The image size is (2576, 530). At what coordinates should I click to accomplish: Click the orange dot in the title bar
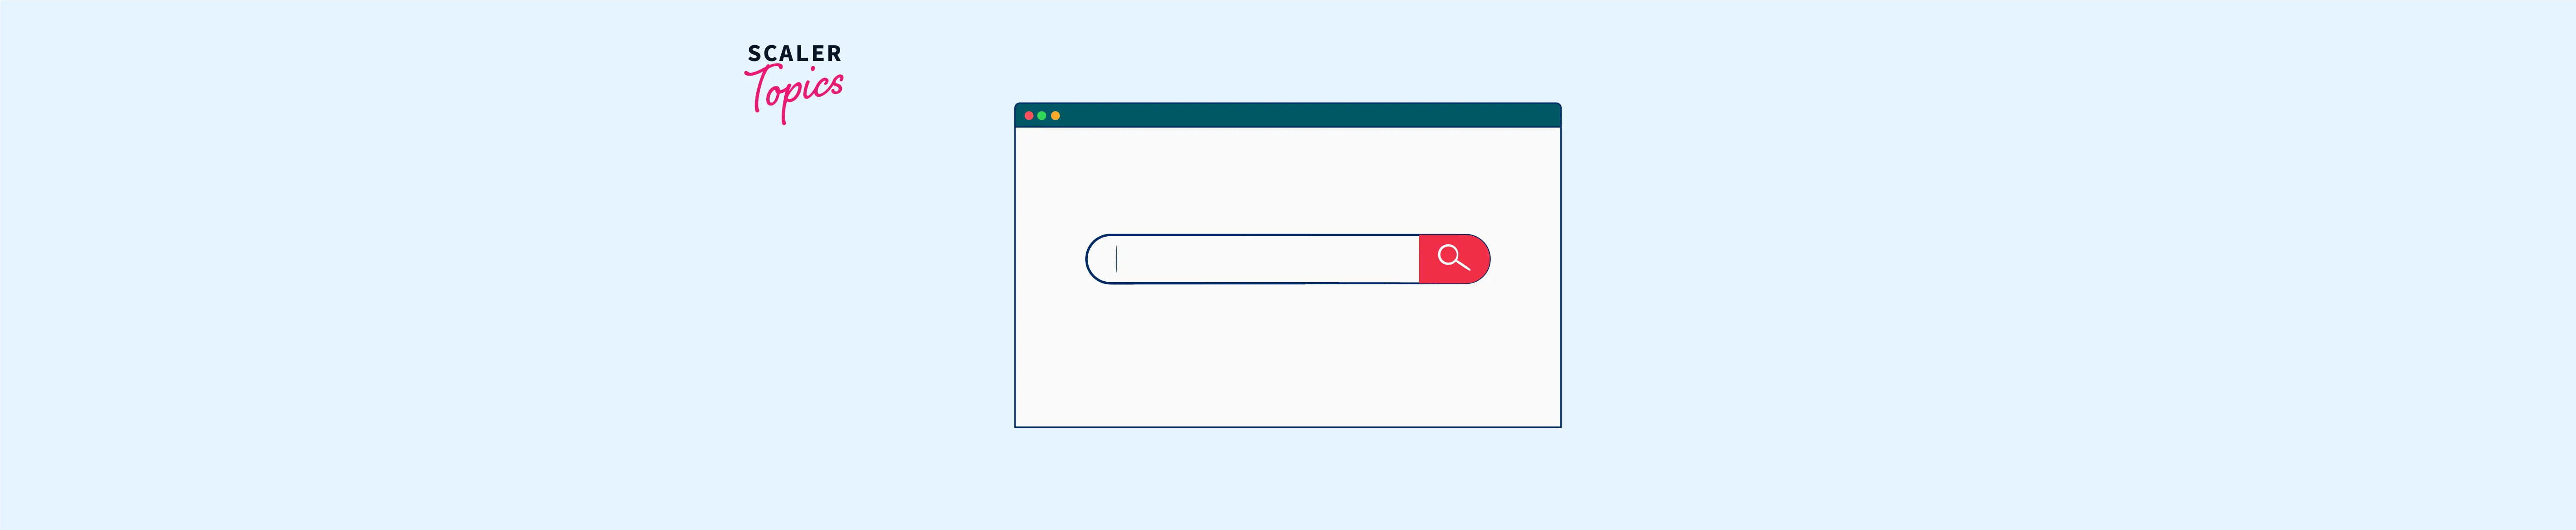[1055, 116]
